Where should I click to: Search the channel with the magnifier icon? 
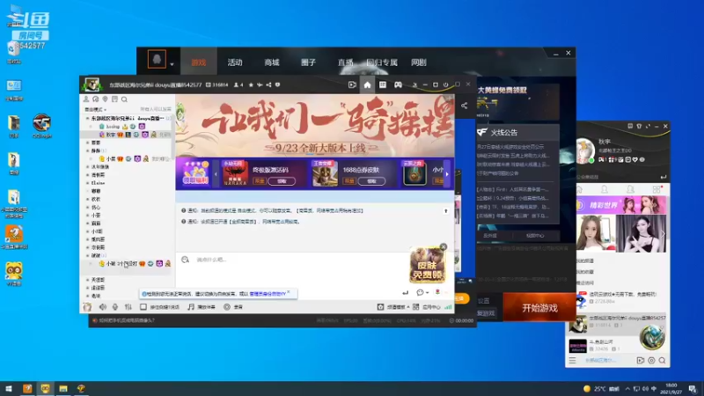pos(124,99)
